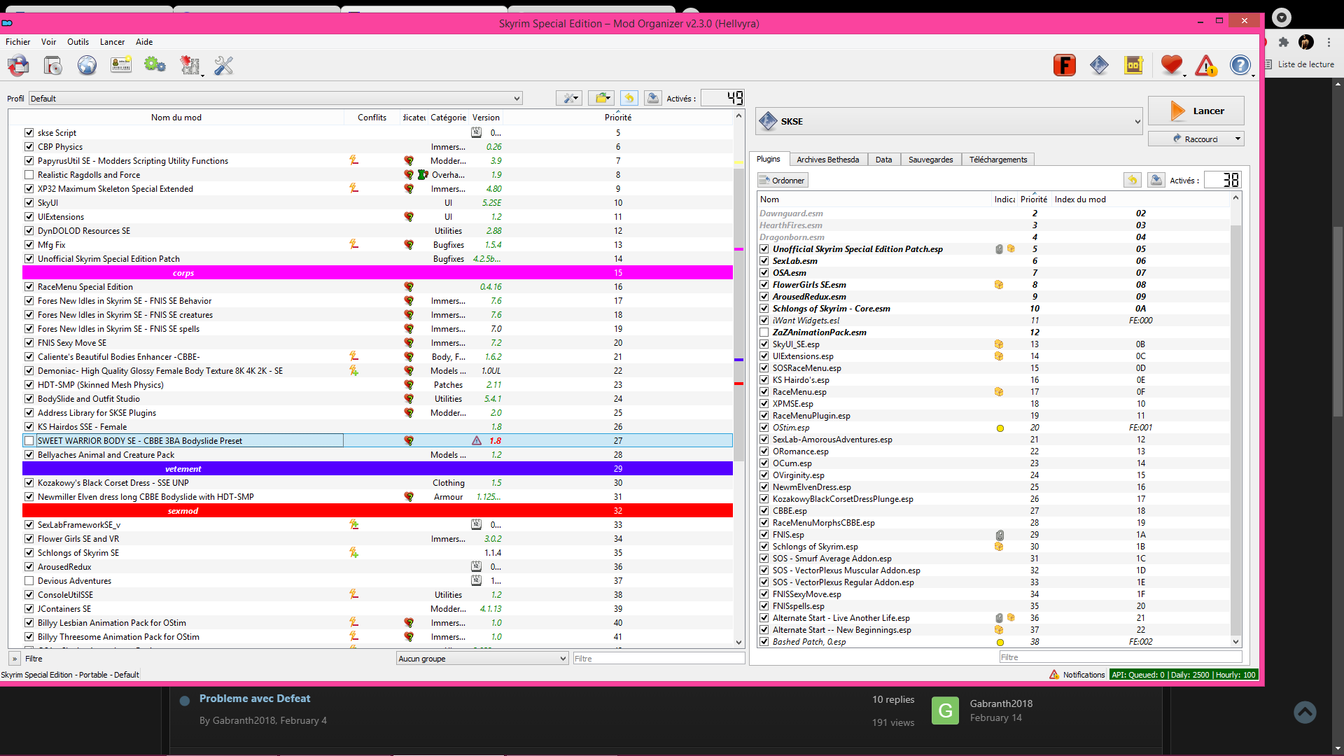Enable SWEET WARRIOR BODY SE mod checkbox

click(x=29, y=440)
